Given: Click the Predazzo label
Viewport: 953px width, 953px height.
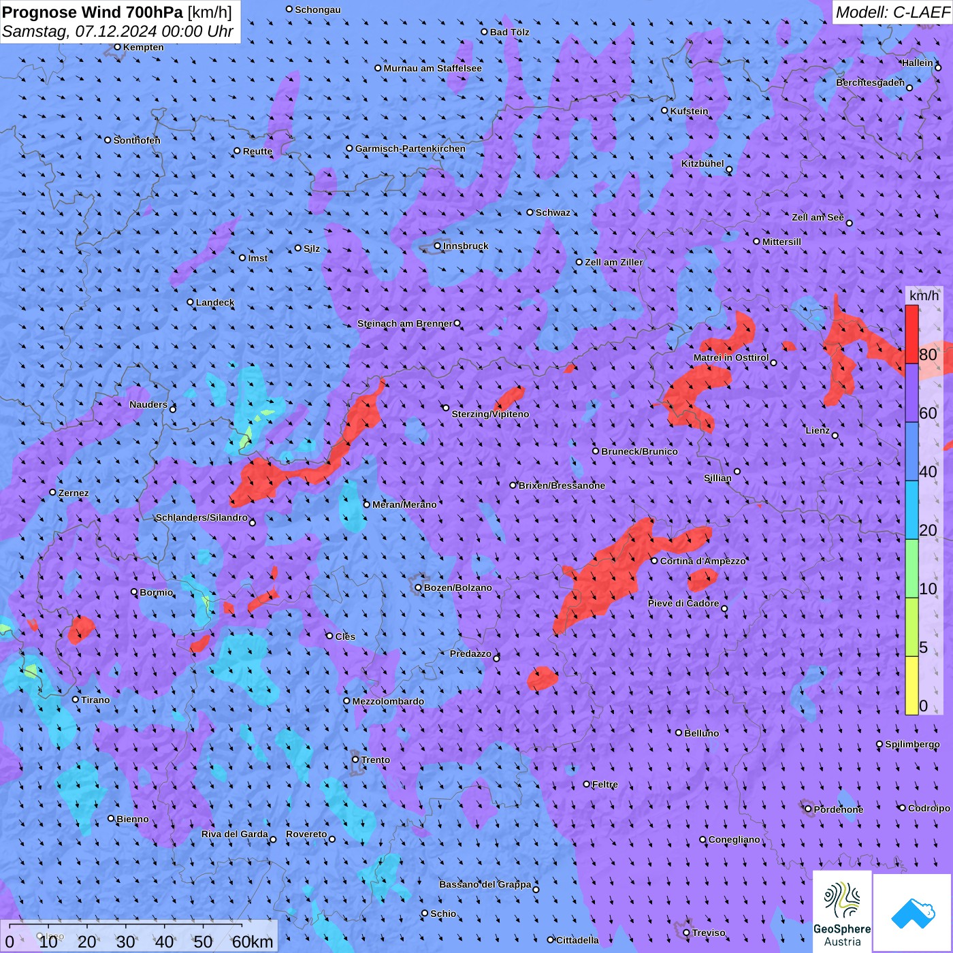Looking at the screenshot, I should click(470, 653).
